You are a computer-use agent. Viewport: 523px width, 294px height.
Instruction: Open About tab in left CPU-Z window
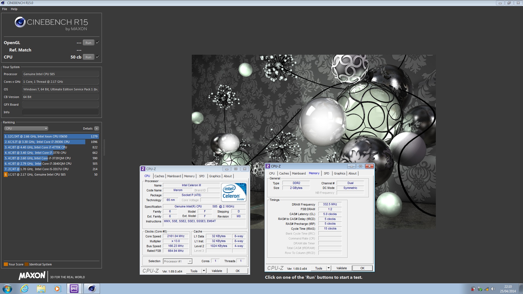coord(228,176)
